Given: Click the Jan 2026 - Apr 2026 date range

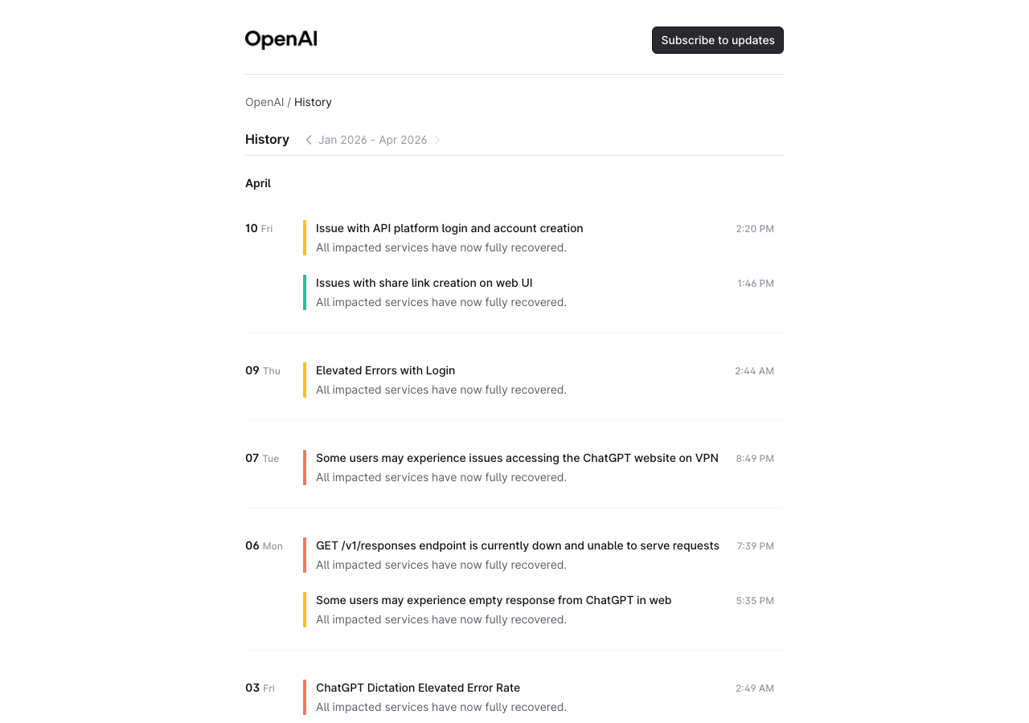Looking at the screenshot, I should tap(372, 139).
